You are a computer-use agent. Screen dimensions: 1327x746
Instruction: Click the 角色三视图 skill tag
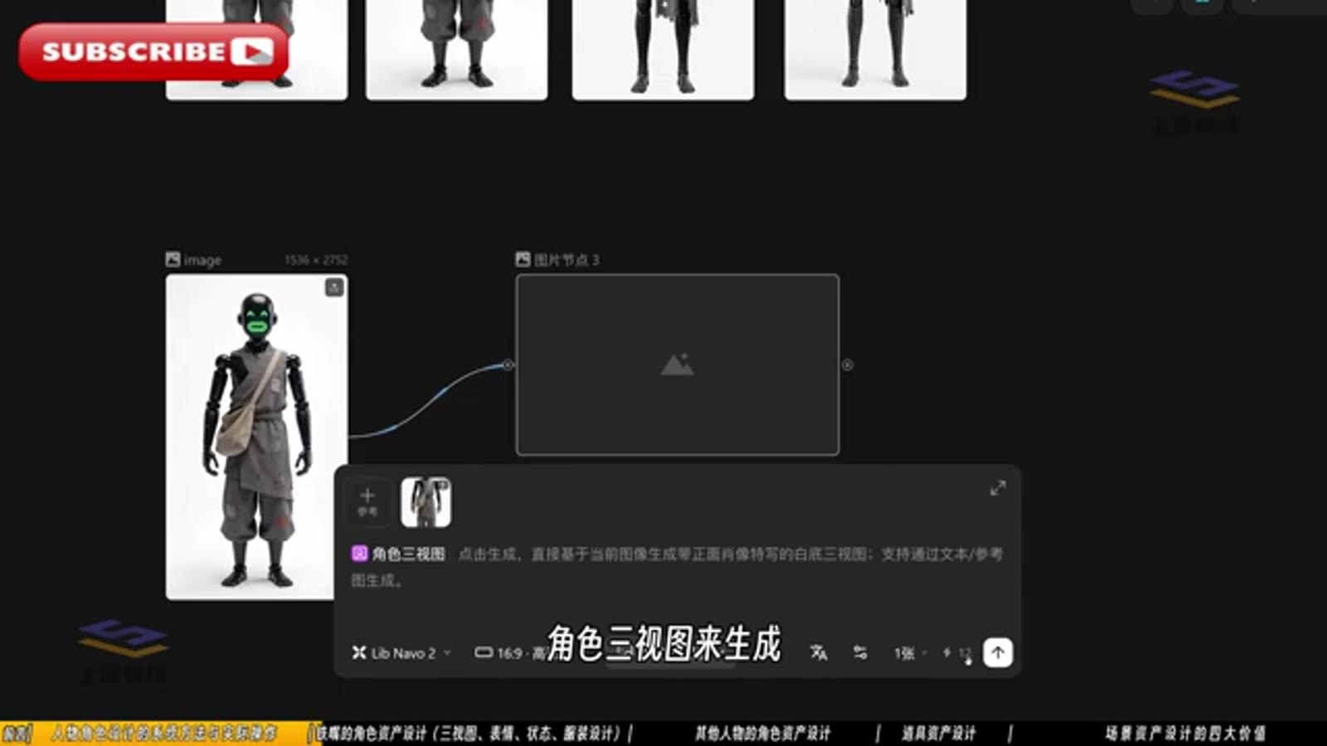399,553
